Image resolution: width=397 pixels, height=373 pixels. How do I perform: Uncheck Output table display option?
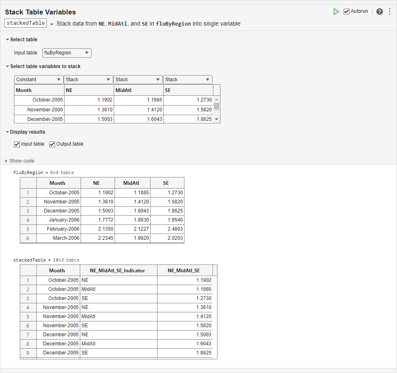point(52,144)
